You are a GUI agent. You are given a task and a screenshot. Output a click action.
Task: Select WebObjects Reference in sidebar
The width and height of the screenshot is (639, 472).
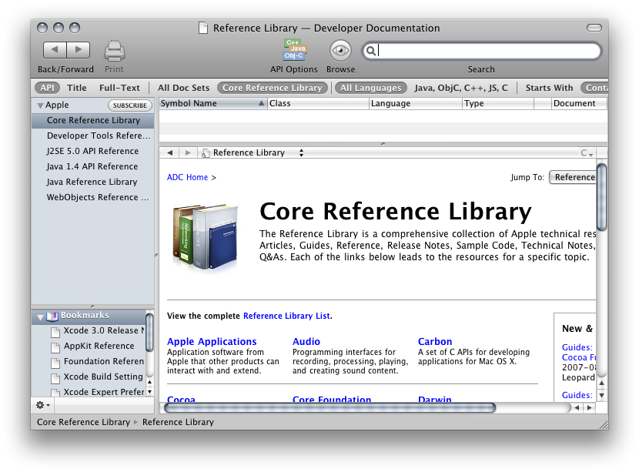pyautogui.click(x=93, y=197)
